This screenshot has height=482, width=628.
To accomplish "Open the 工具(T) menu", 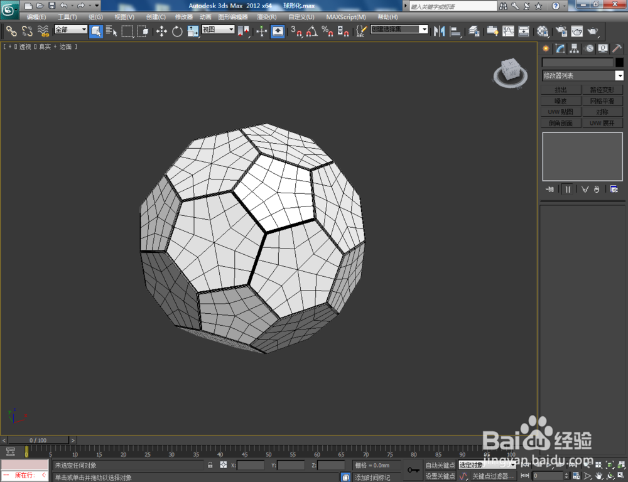I will [67, 17].
